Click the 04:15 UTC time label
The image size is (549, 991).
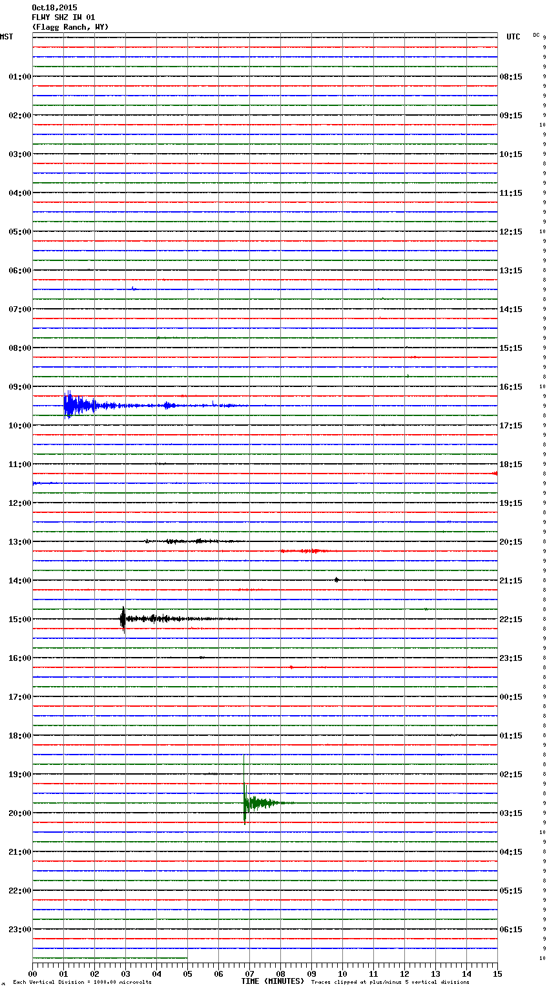tap(511, 852)
